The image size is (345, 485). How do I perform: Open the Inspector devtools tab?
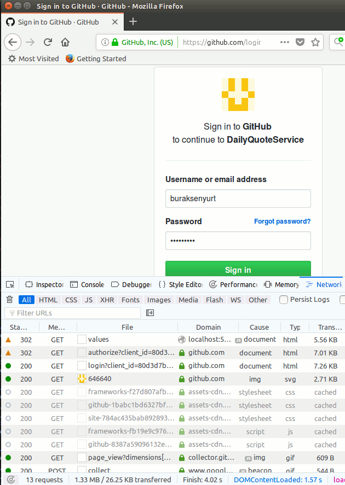tap(45, 284)
